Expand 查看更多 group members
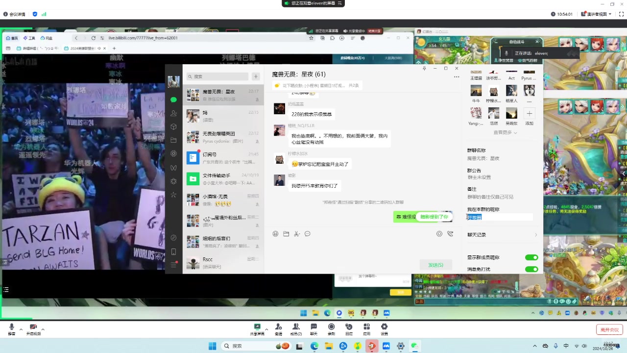Image resolution: width=627 pixels, height=353 pixels. tap(505, 132)
